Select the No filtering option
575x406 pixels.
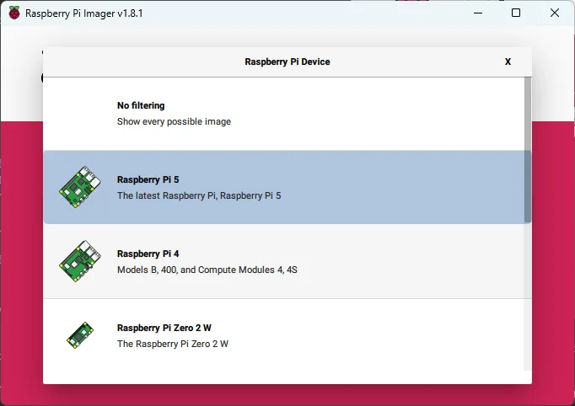141,106
